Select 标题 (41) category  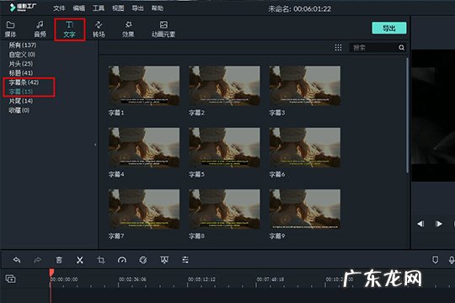tap(21, 73)
